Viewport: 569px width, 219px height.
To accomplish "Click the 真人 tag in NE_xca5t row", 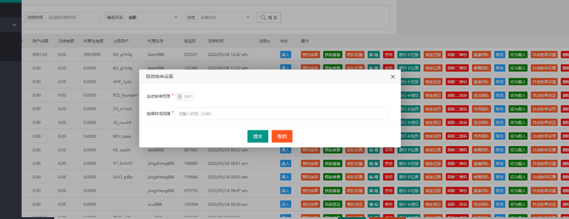I will pos(286,150).
